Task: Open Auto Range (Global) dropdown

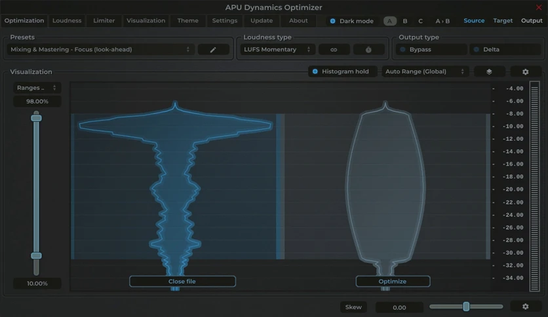Action: (425, 71)
